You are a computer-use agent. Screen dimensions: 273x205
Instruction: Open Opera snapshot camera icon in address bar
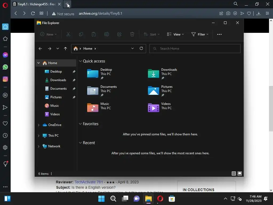[x=228, y=13]
